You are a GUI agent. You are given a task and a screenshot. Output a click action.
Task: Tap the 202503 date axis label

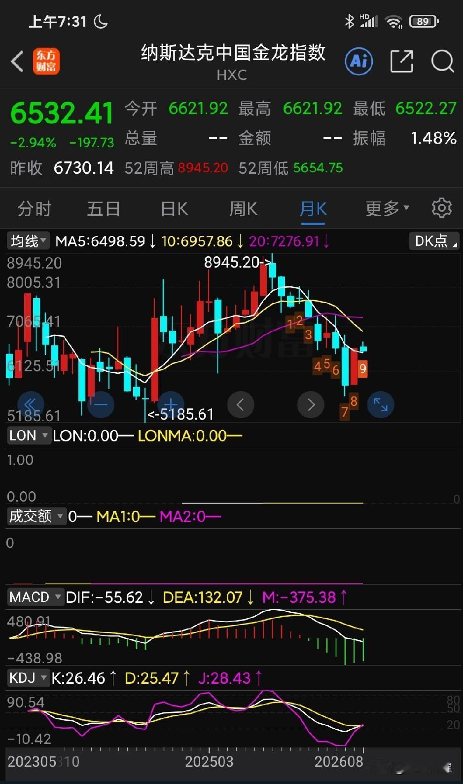(x=209, y=762)
